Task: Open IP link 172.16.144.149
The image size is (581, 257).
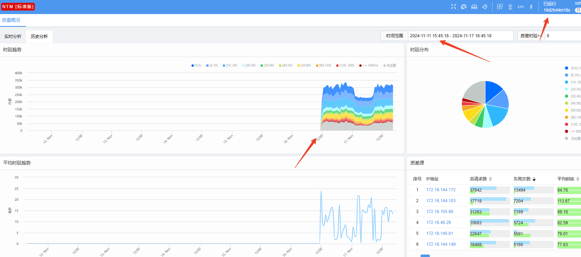Action: (x=441, y=244)
